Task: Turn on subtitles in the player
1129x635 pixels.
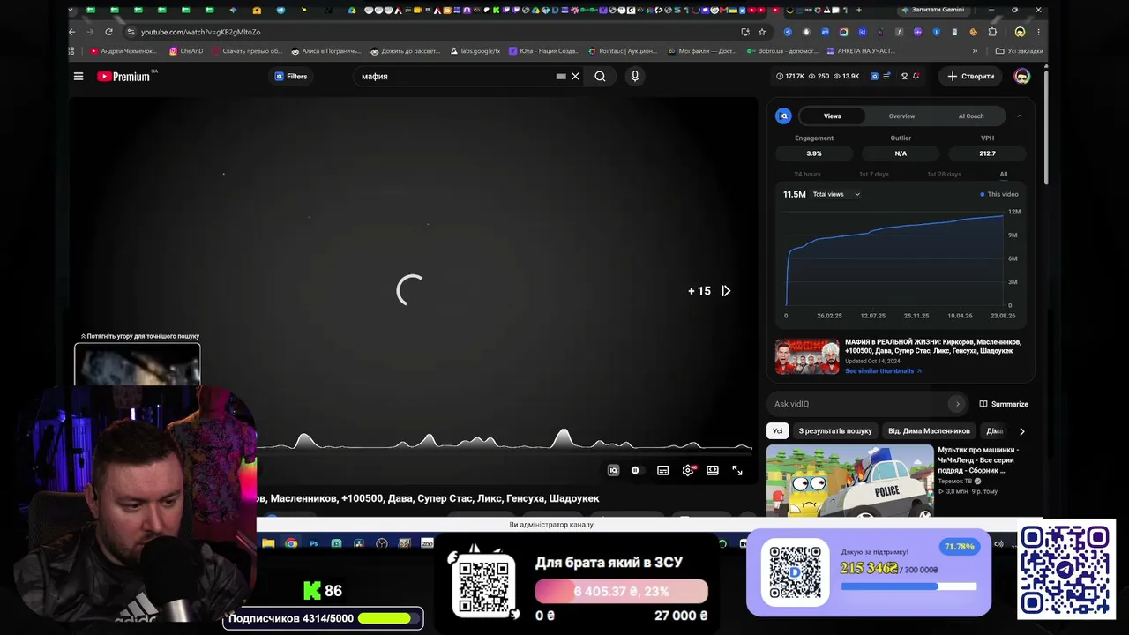Action: 663,471
